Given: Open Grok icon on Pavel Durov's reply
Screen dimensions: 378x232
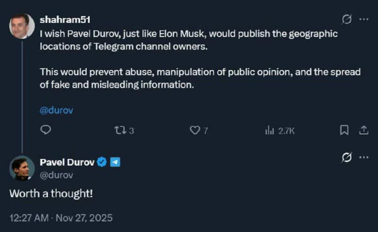Looking at the screenshot, I should (347, 158).
